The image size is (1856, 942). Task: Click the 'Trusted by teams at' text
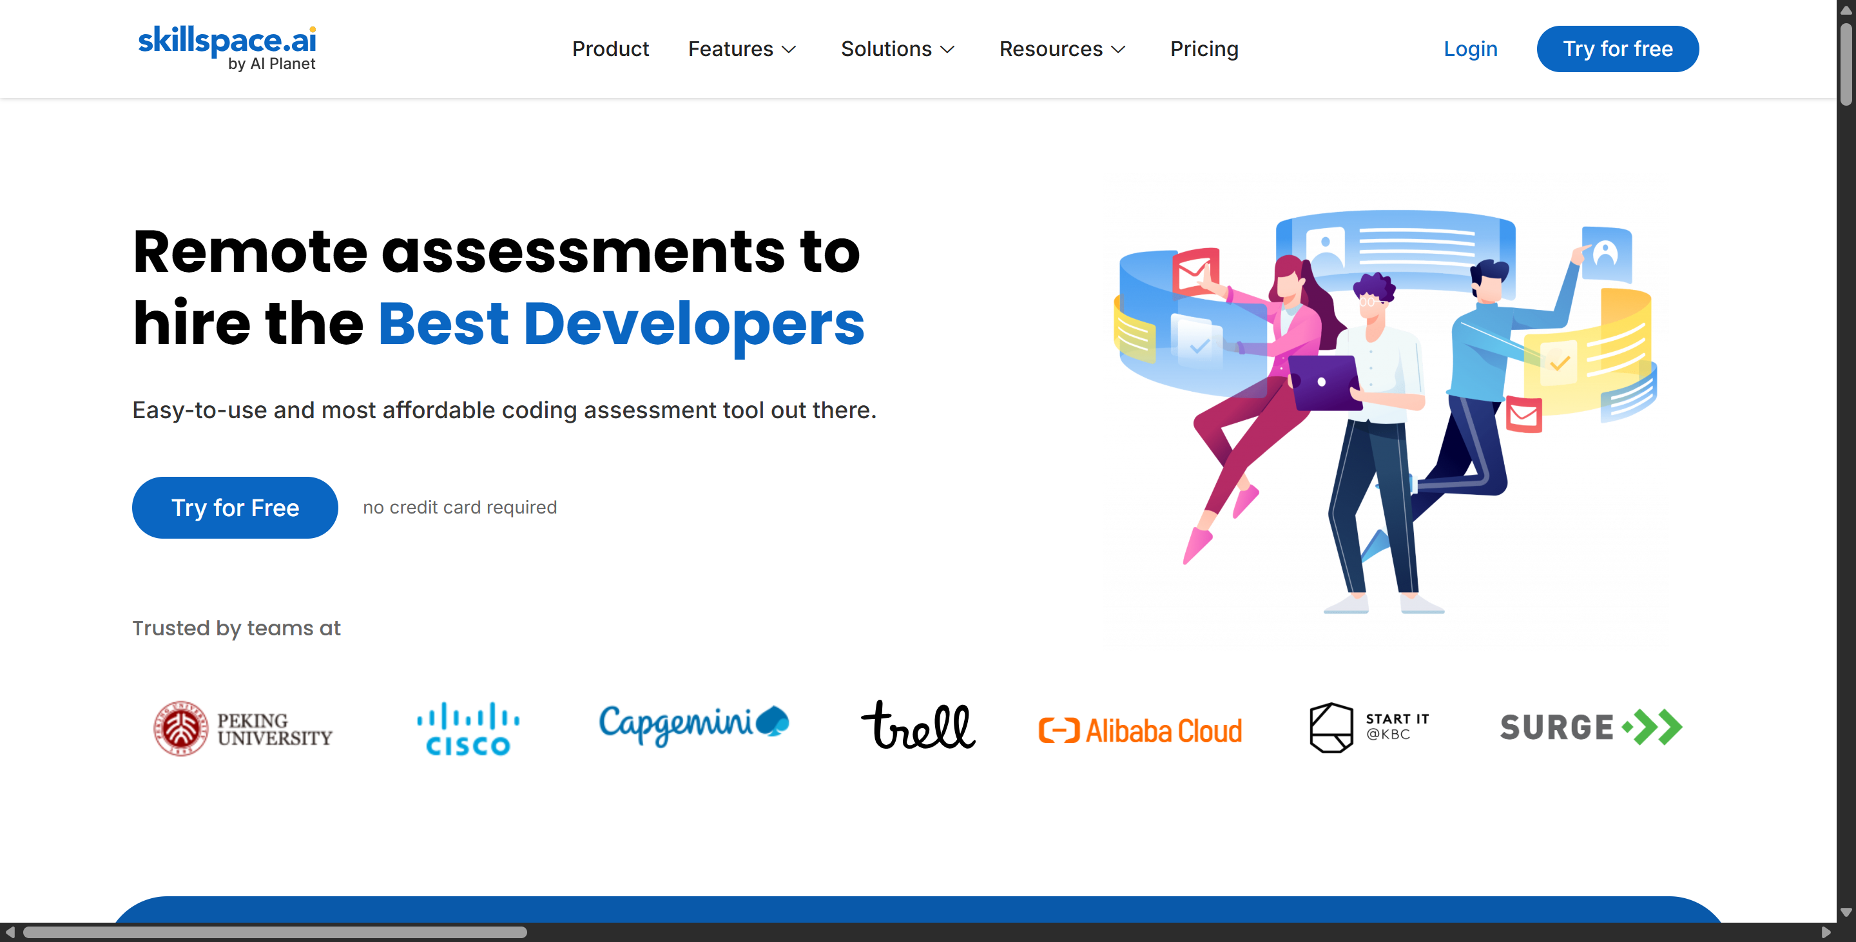[237, 628]
